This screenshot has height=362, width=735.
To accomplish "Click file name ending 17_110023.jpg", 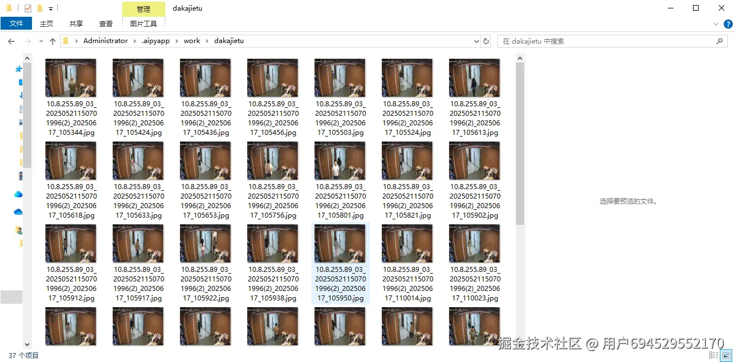I will tap(475, 284).
